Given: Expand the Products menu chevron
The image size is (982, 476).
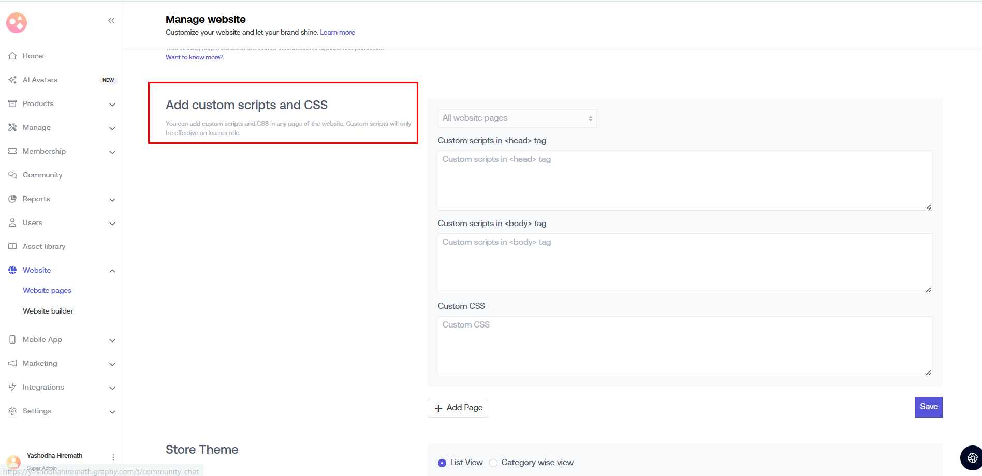Looking at the screenshot, I should tap(112, 105).
